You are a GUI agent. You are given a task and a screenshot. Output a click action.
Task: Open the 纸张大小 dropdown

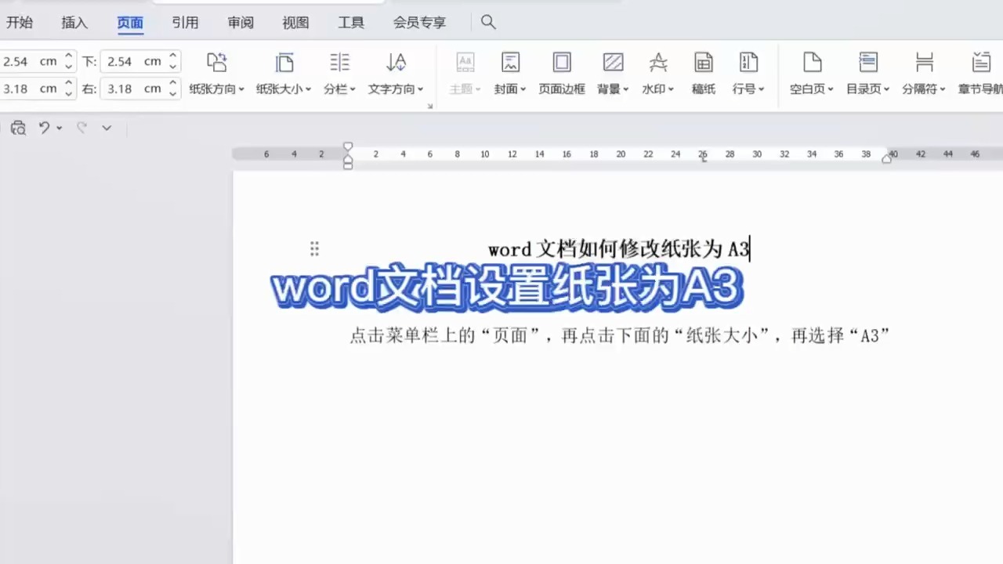[308, 89]
